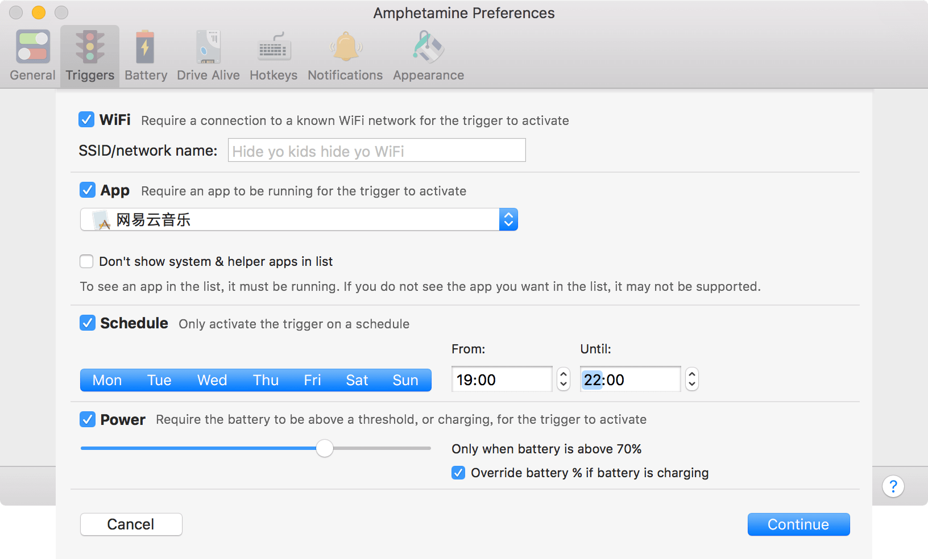Toggle Wed in the schedule days
Screen dimensions: 928x559
(x=212, y=380)
